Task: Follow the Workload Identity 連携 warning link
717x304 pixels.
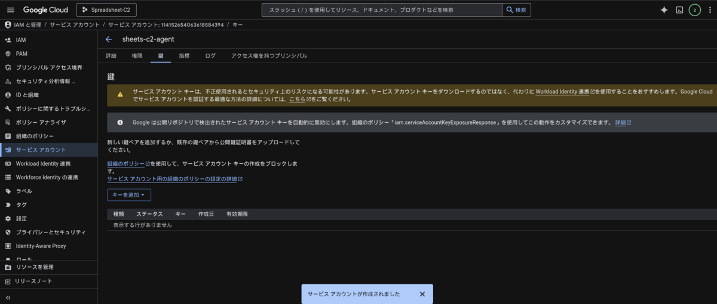Action: point(565,92)
